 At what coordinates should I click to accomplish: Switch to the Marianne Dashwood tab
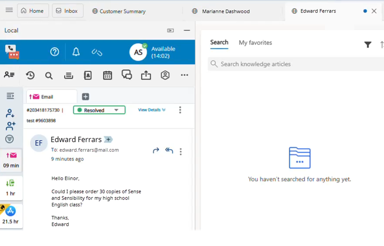pos(226,11)
